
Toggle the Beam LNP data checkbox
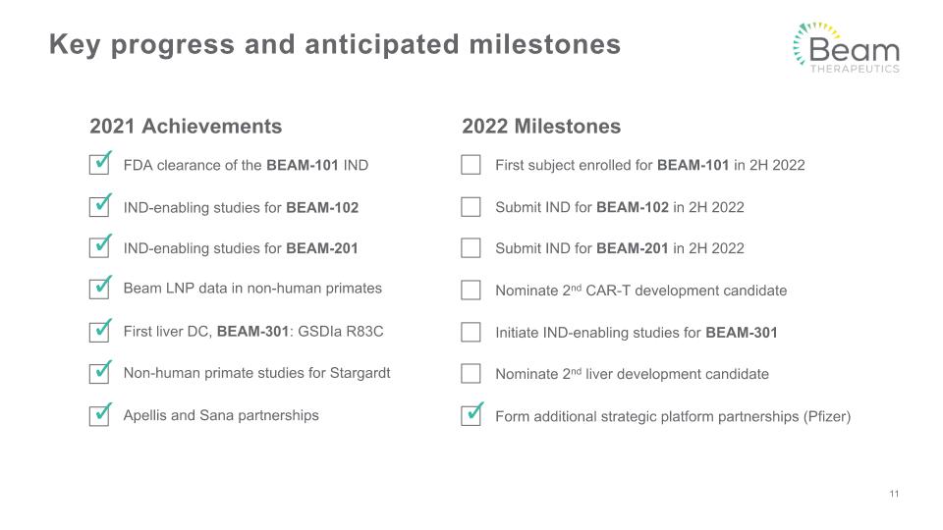(x=99, y=289)
